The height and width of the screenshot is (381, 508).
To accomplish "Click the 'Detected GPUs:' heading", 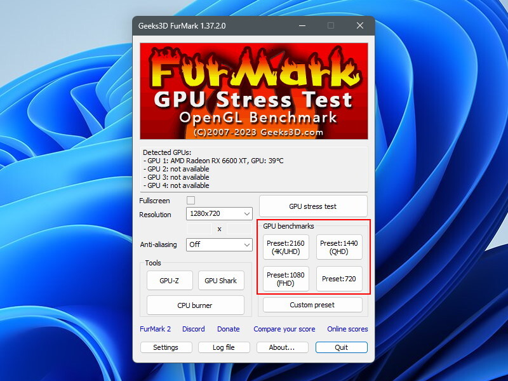I will (167, 152).
